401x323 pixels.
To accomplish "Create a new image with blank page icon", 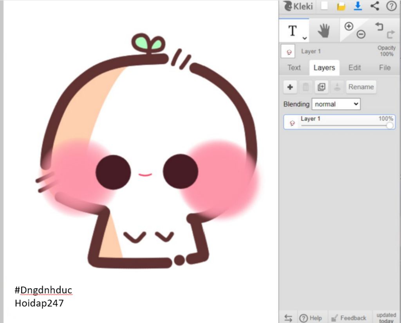I will point(324,6).
